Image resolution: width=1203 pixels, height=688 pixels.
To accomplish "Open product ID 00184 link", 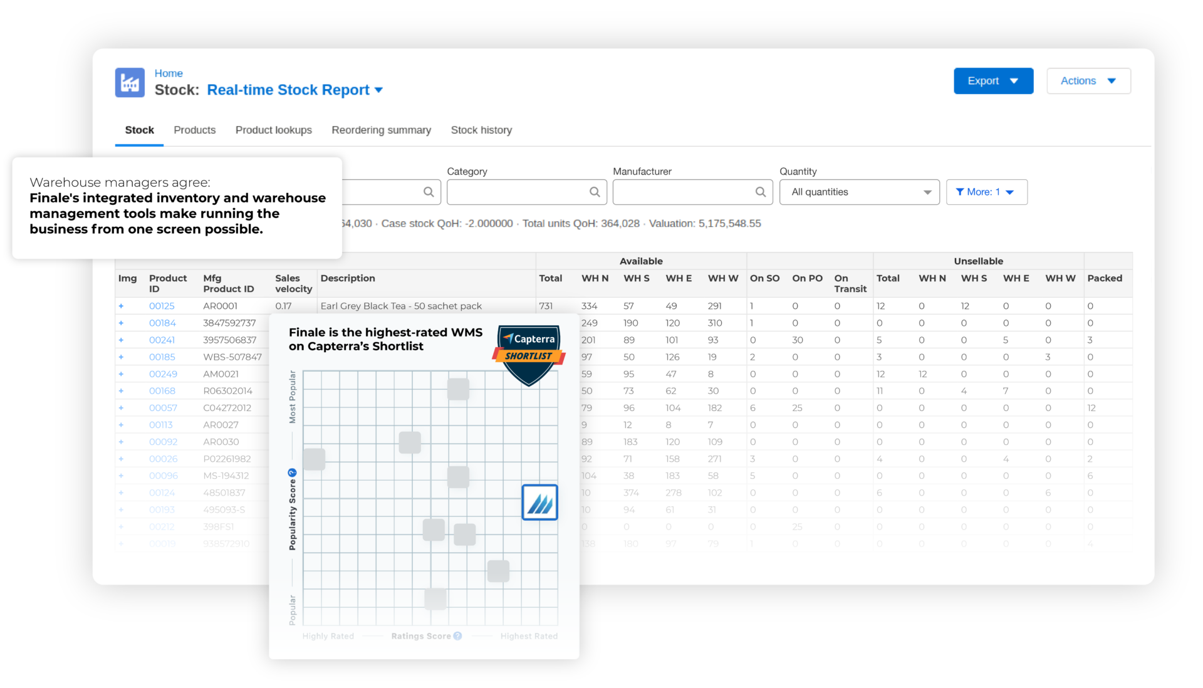I will click(x=162, y=323).
